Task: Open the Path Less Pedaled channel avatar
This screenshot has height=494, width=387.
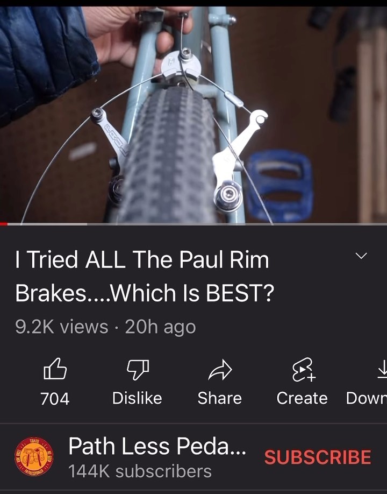Action: [x=34, y=456]
